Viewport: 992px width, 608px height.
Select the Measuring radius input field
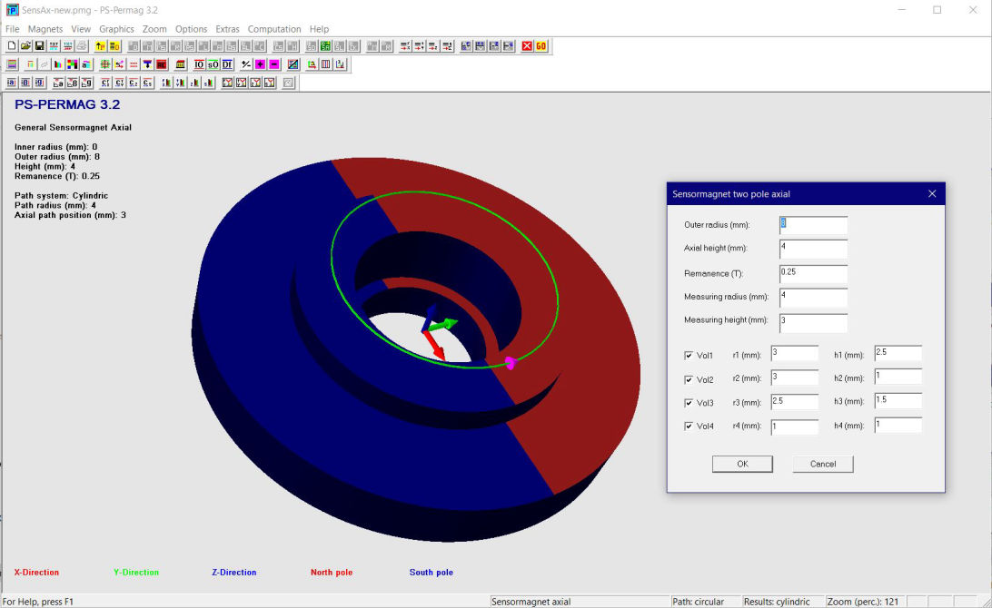coord(813,297)
